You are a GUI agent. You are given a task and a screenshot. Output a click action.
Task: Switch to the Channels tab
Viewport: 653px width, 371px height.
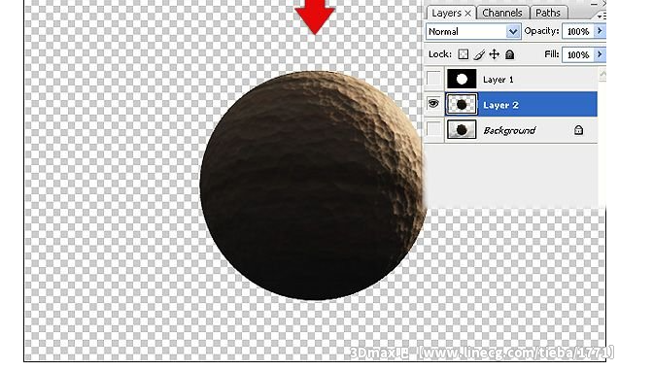pos(502,13)
